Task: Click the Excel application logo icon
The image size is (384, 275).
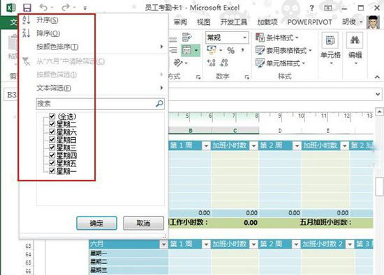Action: [x=10, y=8]
